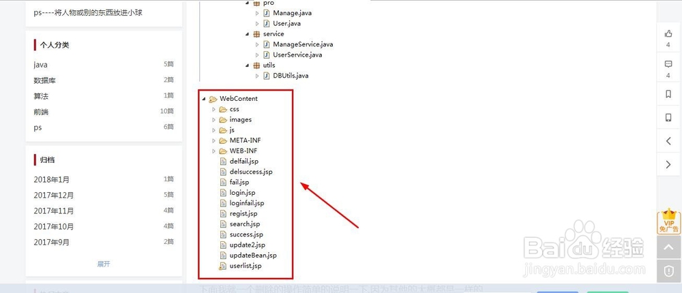The width and height of the screenshot is (682, 293).
Task: Click the mobile phone view icon
Action: pos(668,117)
